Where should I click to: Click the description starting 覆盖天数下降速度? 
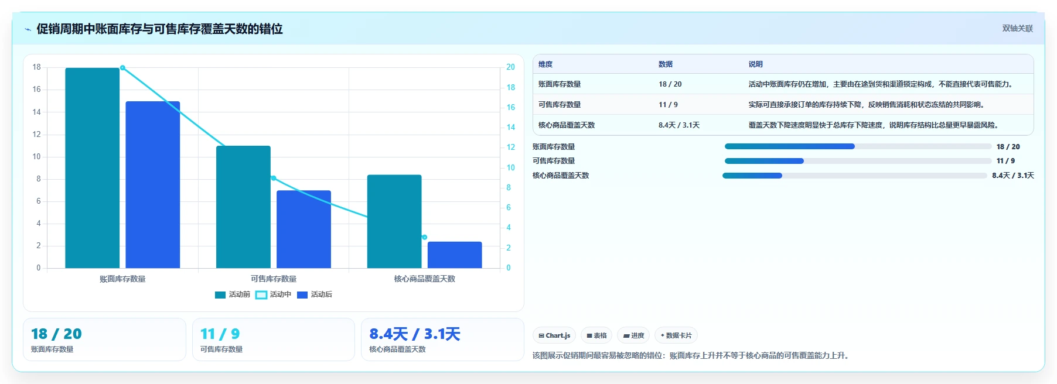coord(875,125)
